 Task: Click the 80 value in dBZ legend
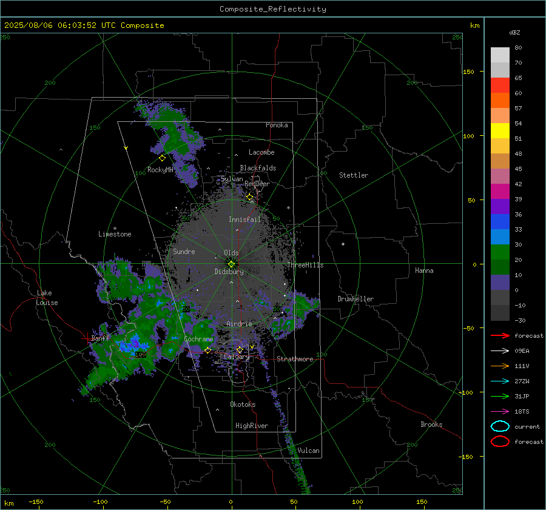(x=518, y=48)
